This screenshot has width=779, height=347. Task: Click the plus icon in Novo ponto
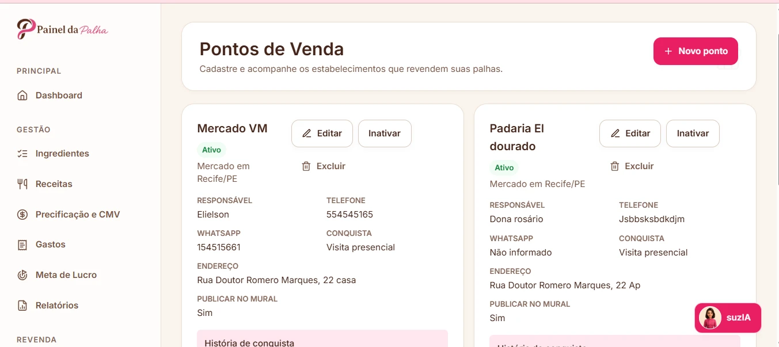tap(668, 51)
